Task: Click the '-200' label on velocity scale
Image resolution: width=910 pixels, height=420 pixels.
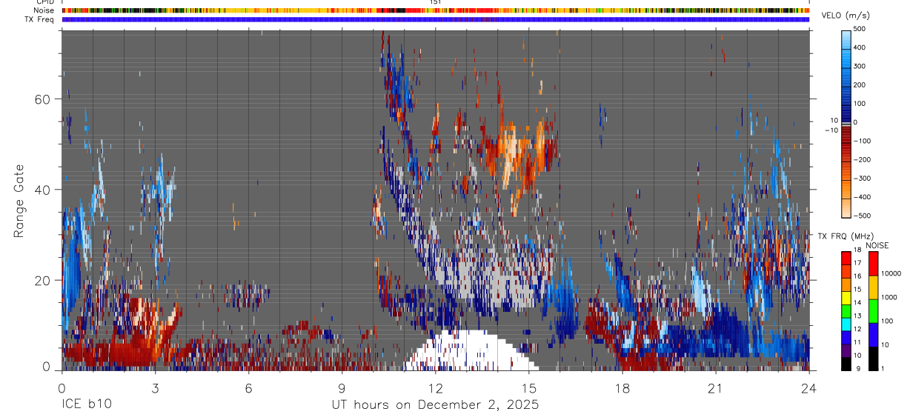Action: 860,160
